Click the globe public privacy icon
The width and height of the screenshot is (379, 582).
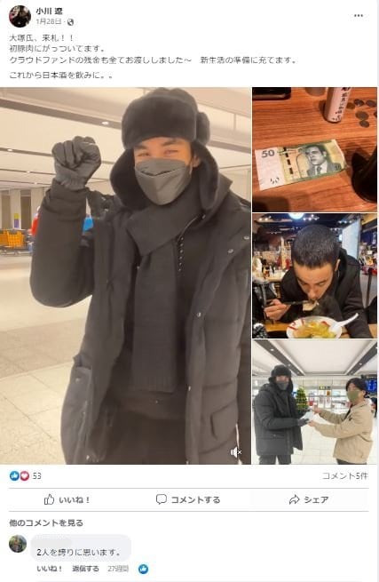[70, 22]
